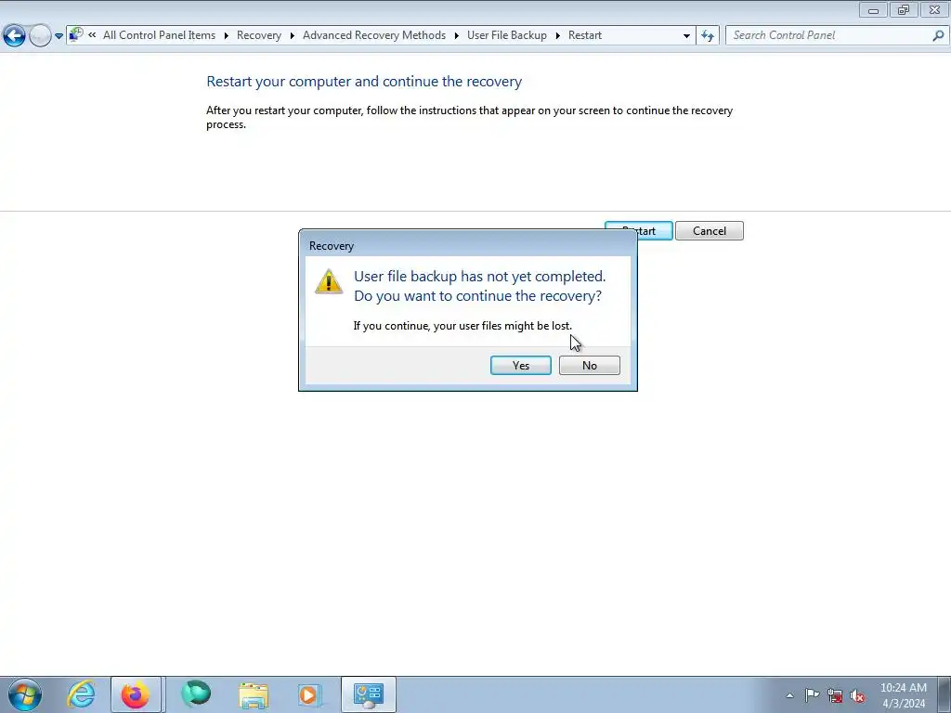Show hidden tray icons

789,695
